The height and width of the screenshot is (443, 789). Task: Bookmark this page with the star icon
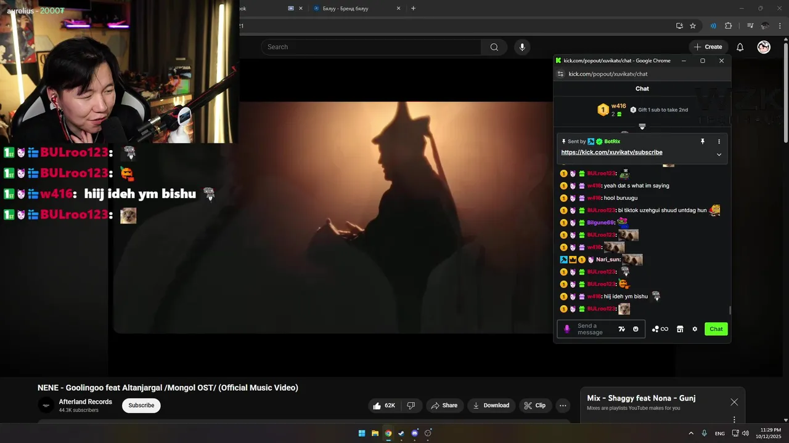[693, 26]
